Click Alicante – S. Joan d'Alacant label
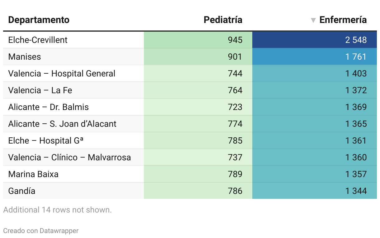Screen dimensions: 380x238 [x=62, y=124]
